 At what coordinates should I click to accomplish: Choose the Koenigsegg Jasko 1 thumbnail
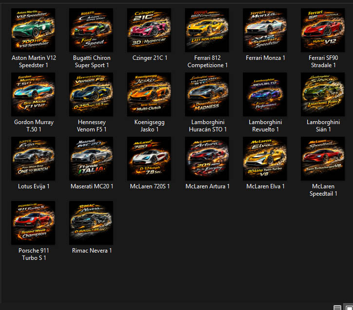click(149, 94)
